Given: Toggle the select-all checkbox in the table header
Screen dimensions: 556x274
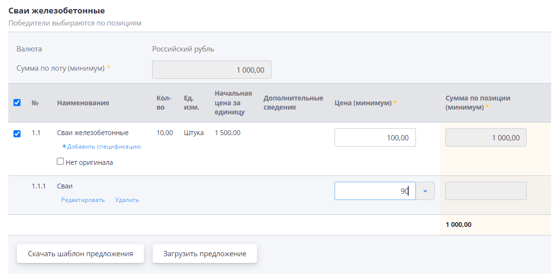Looking at the screenshot, I should [x=17, y=102].
